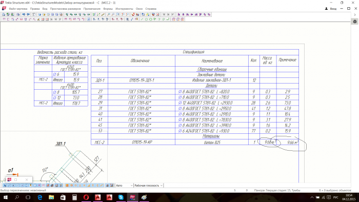359x202 pixels.
Task: Click the Undo arrow toolbar icon
Action: (24, 14)
